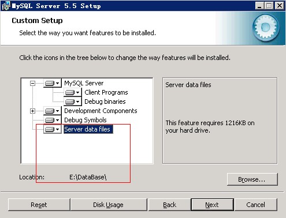Open the Development Components feature install dropdown
The image size is (286, 218).
coord(52,111)
